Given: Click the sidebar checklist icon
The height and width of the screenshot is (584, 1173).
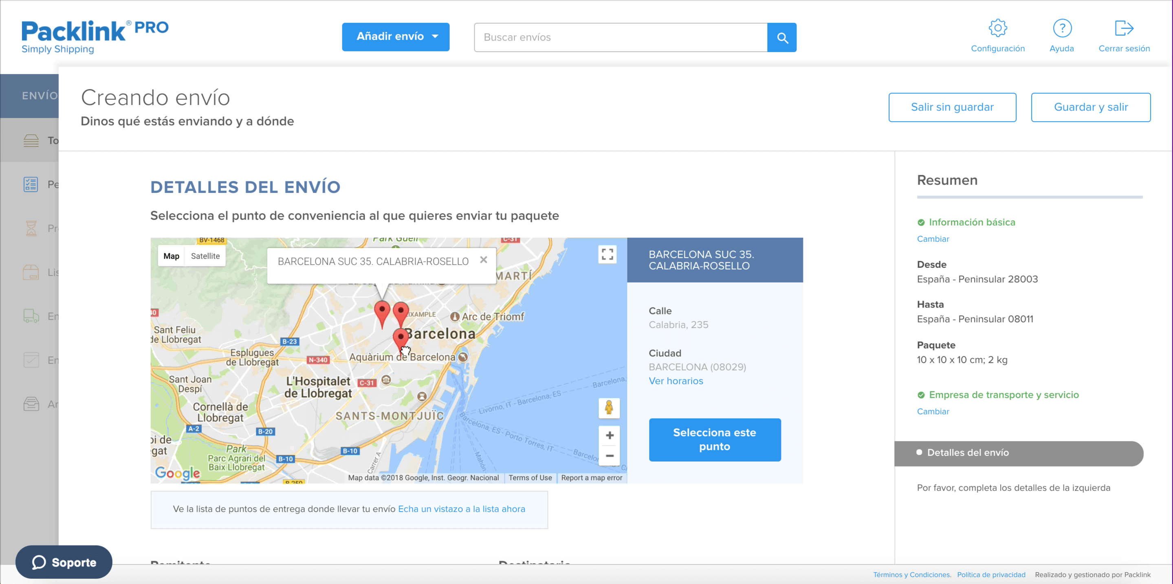Looking at the screenshot, I should pos(31,185).
